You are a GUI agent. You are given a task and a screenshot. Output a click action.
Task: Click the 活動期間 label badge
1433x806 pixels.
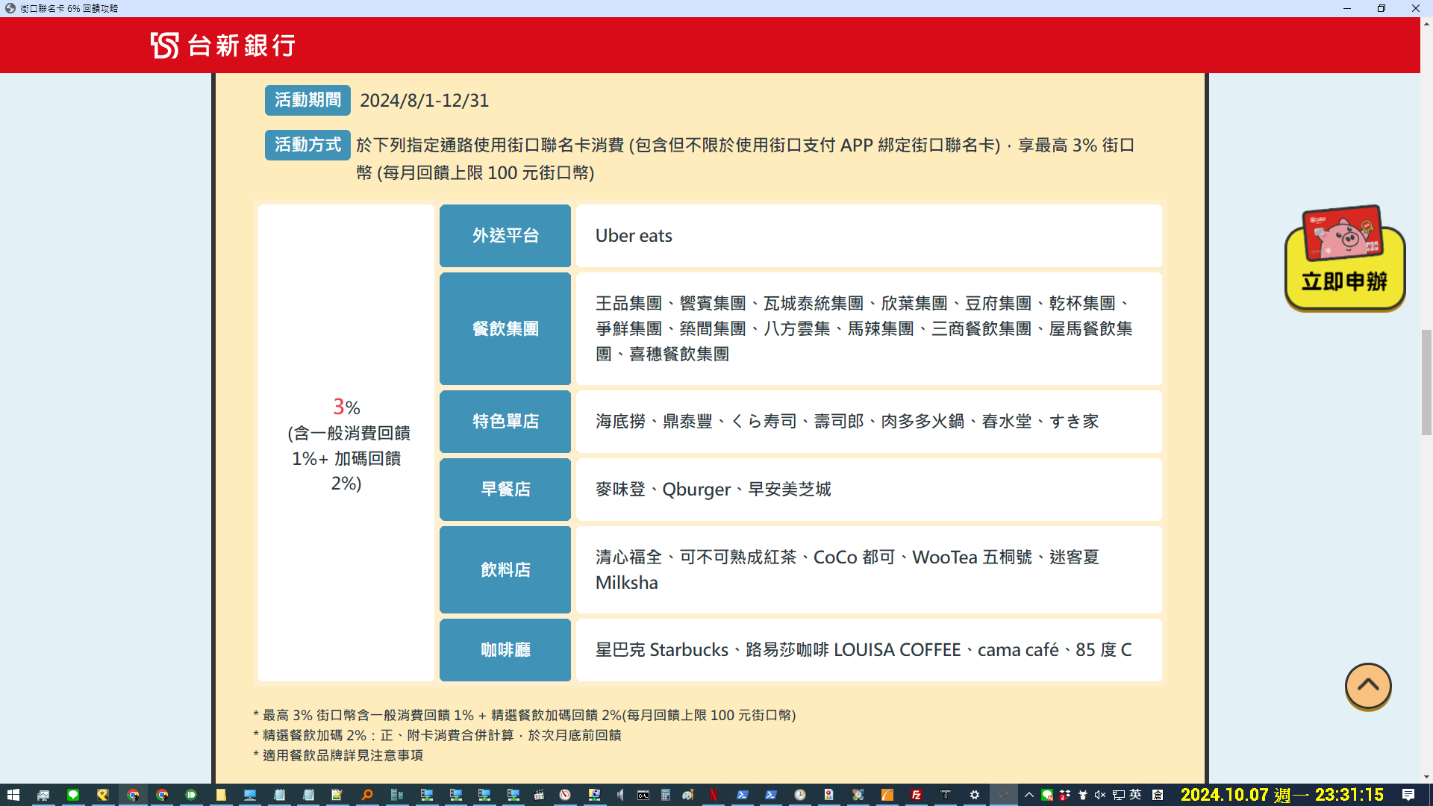click(307, 100)
